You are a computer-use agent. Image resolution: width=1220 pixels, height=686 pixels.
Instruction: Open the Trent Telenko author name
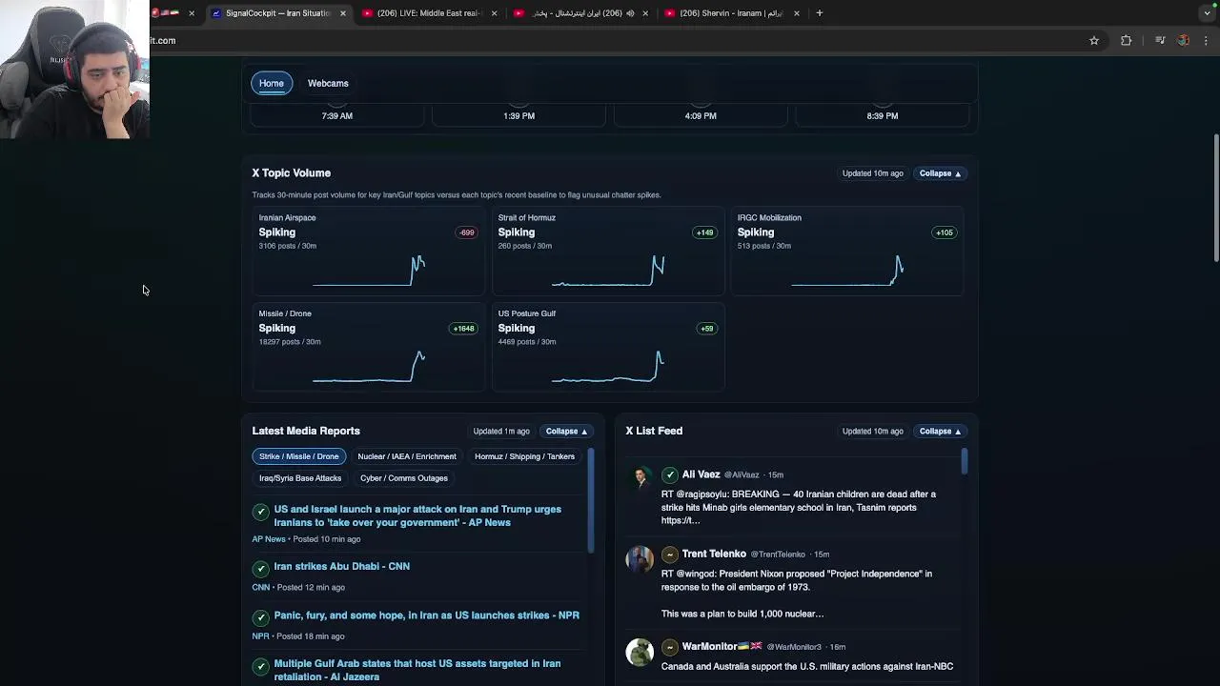[x=714, y=555]
